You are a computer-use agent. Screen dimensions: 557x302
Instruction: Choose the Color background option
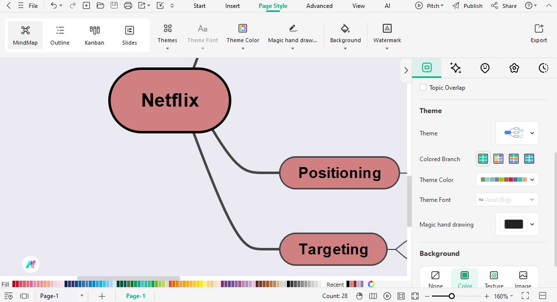465,279
